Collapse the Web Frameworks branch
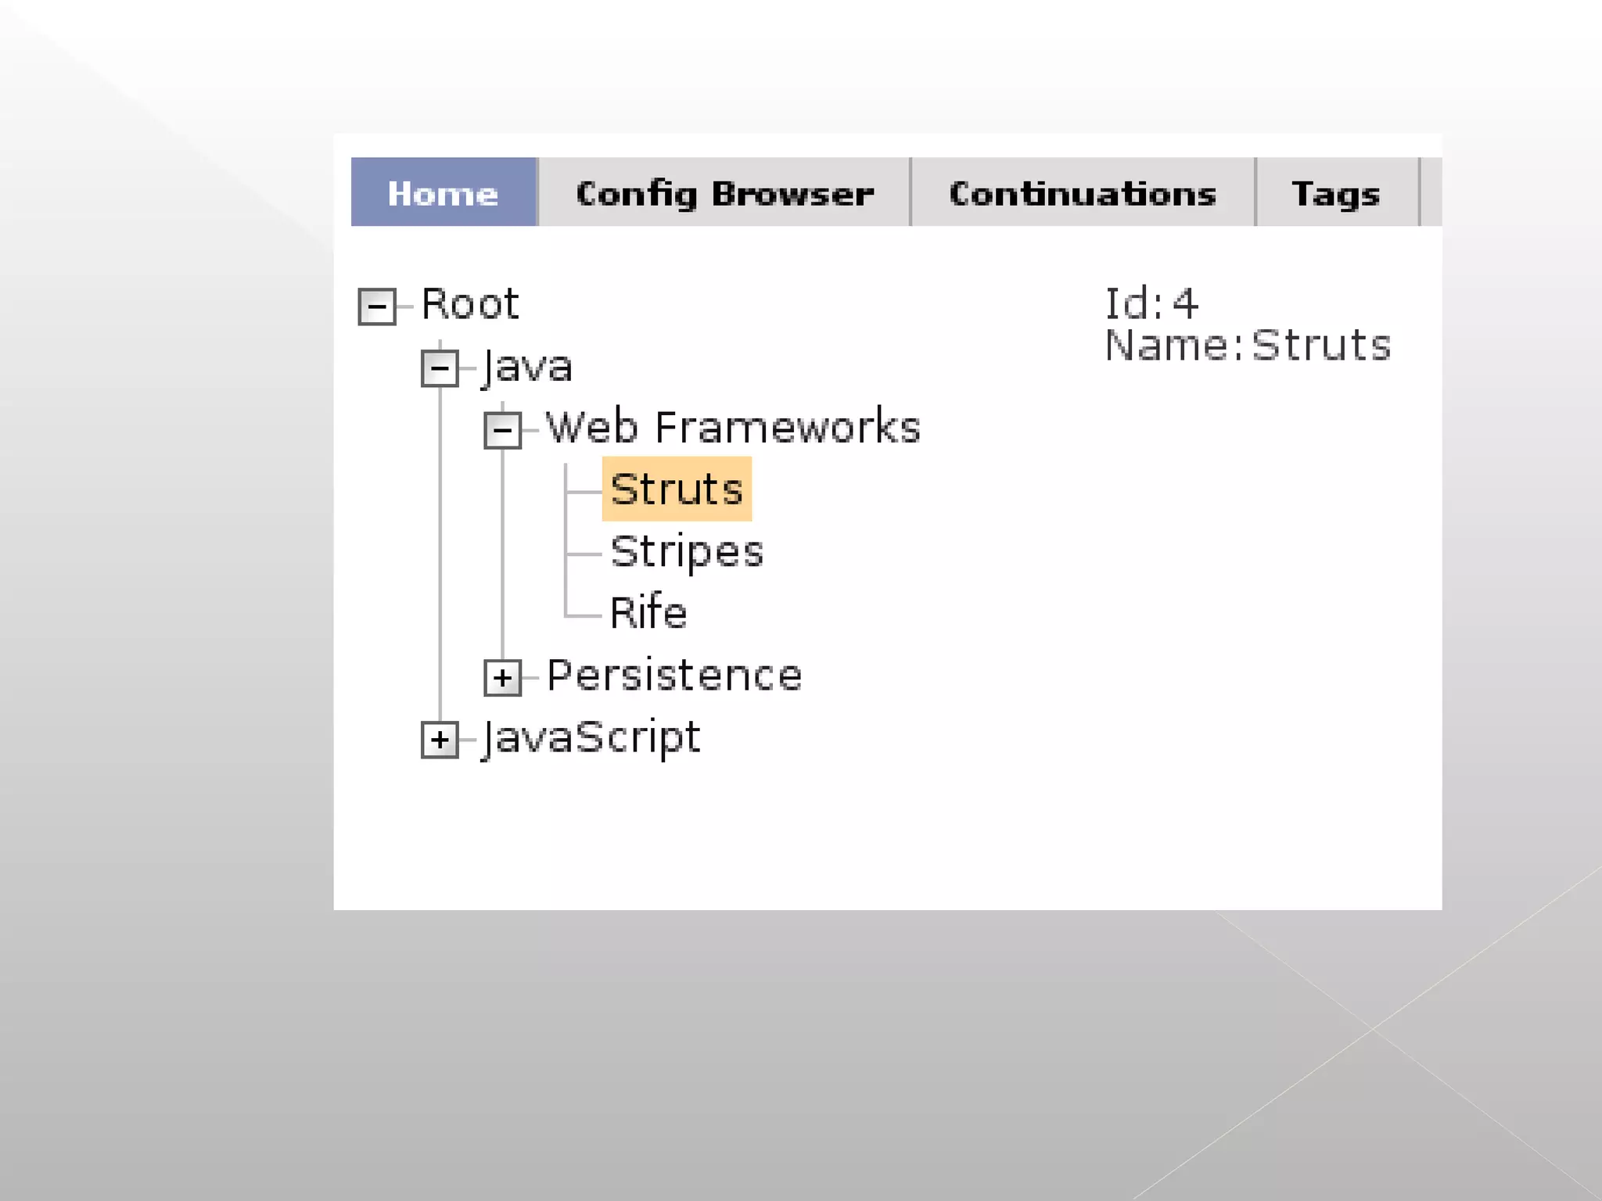 click(x=502, y=429)
